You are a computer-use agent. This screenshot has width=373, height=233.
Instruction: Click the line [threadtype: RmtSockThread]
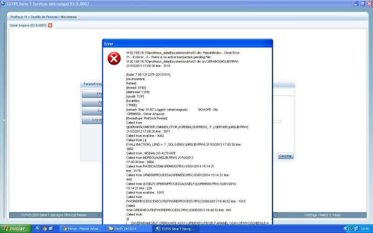146,118
